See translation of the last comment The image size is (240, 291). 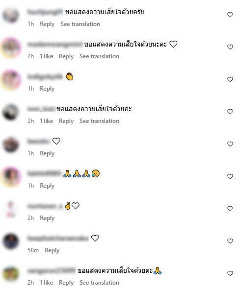click(99, 283)
